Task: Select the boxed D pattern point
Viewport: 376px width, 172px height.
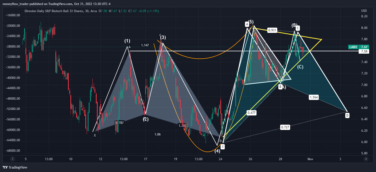Action: tap(347, 115)
